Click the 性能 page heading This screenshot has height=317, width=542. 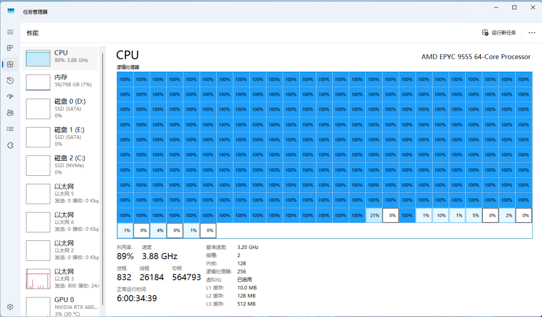33,33
